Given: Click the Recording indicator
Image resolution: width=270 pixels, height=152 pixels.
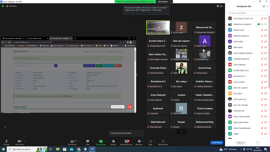Looking at the screenshot, I should coord(11,6).
